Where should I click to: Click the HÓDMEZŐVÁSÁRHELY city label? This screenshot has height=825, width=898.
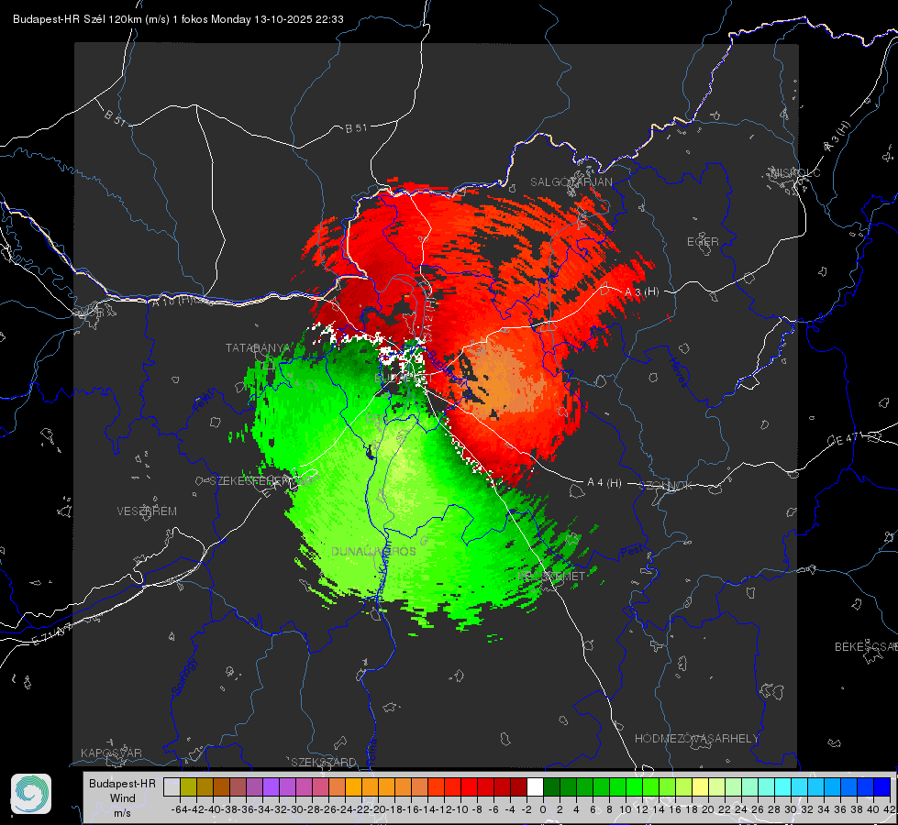tap(696, 739)
